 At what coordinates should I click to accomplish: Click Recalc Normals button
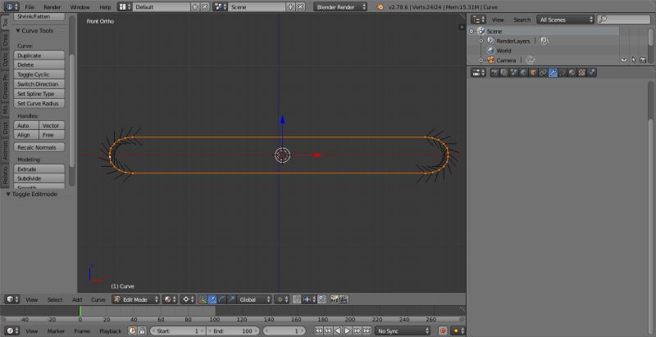[x=39, y=148]
